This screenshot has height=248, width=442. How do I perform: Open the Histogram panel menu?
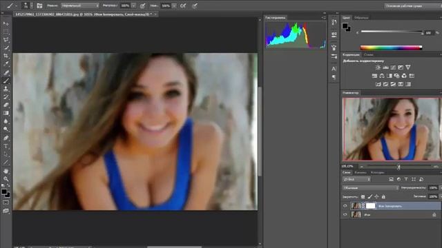[324, 18]
